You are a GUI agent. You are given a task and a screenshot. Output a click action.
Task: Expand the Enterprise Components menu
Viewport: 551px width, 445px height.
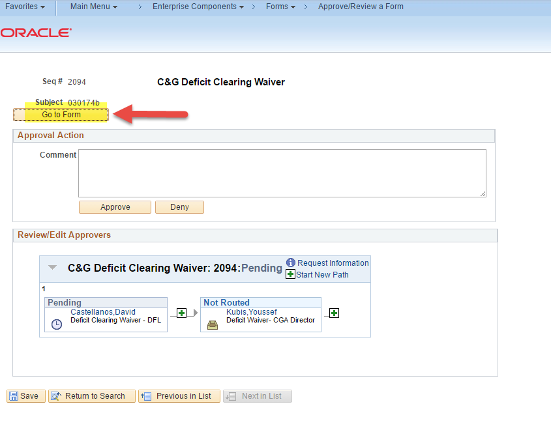pyautogui.click(x=198, y=7)
